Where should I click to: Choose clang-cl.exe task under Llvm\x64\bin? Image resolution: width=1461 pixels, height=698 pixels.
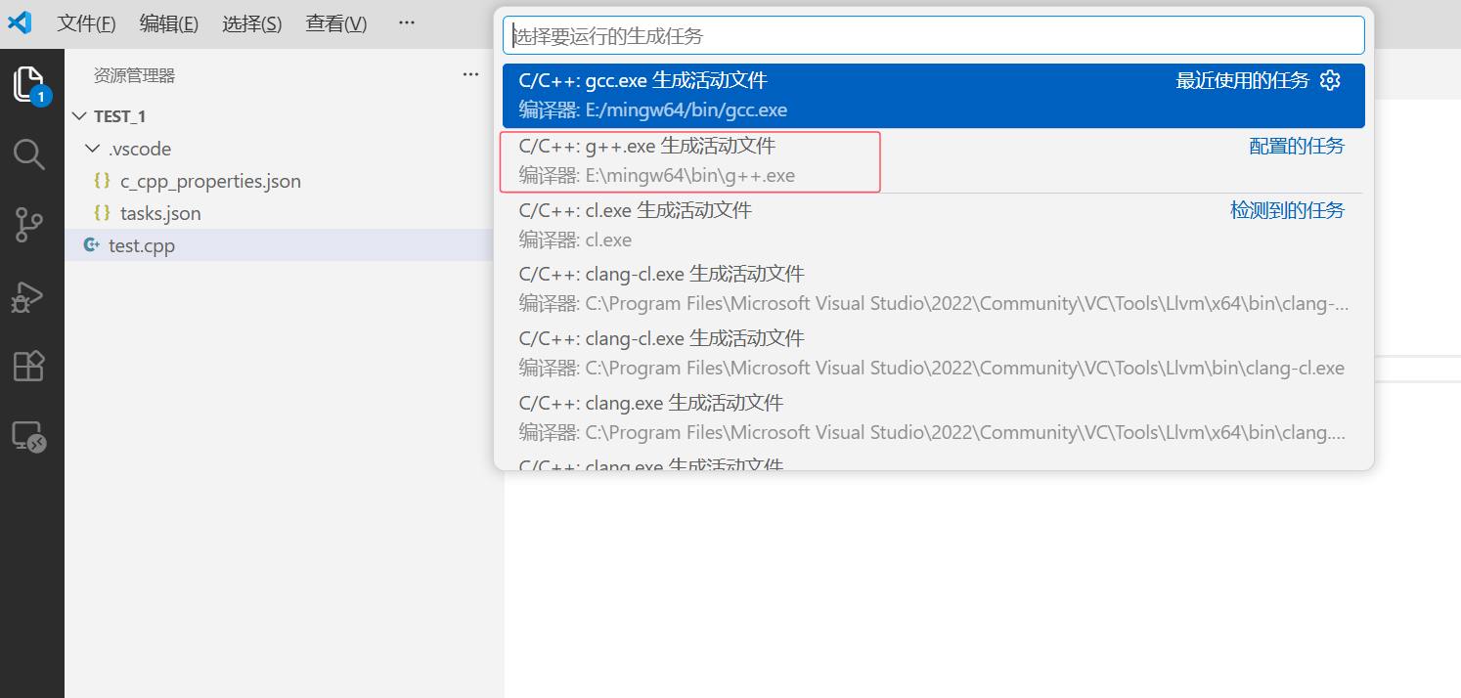click(934, 288)
